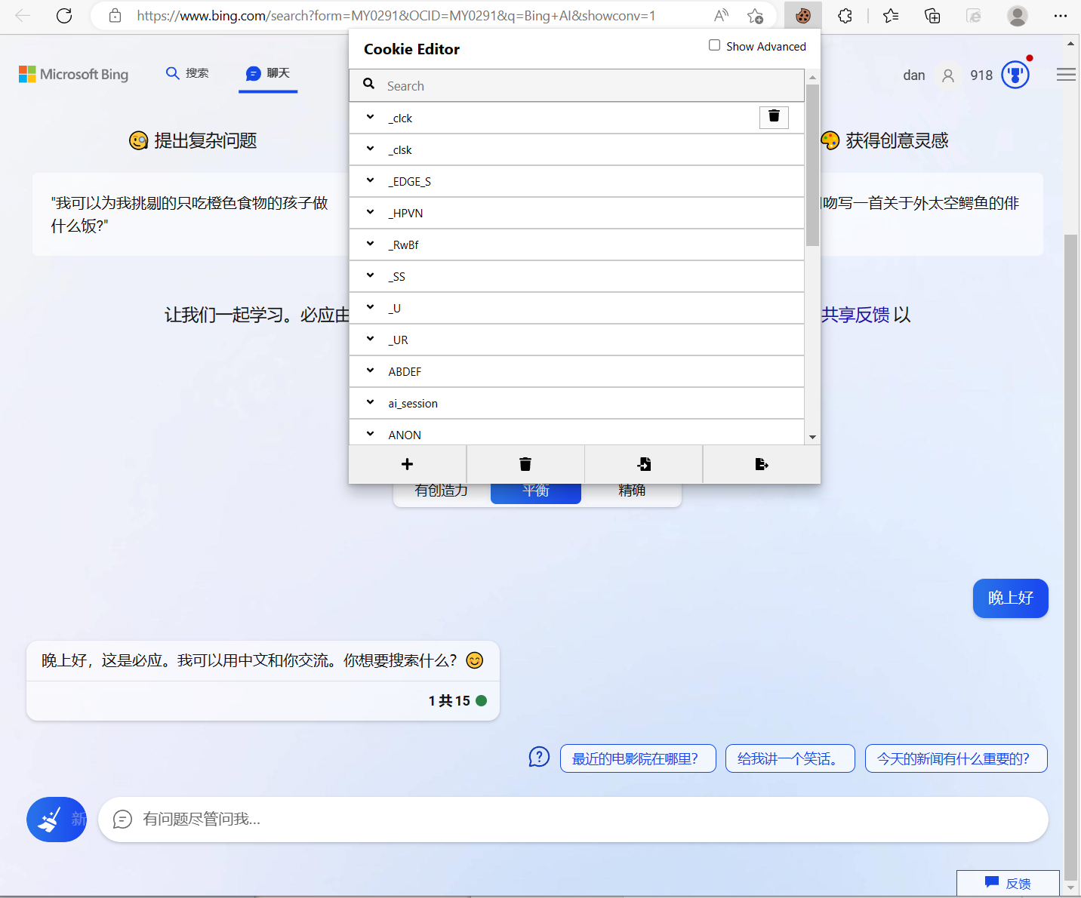Screen dimensions: 1081x898
Task: Select the 有创造力 conversation style
Action: pos(441,490)
